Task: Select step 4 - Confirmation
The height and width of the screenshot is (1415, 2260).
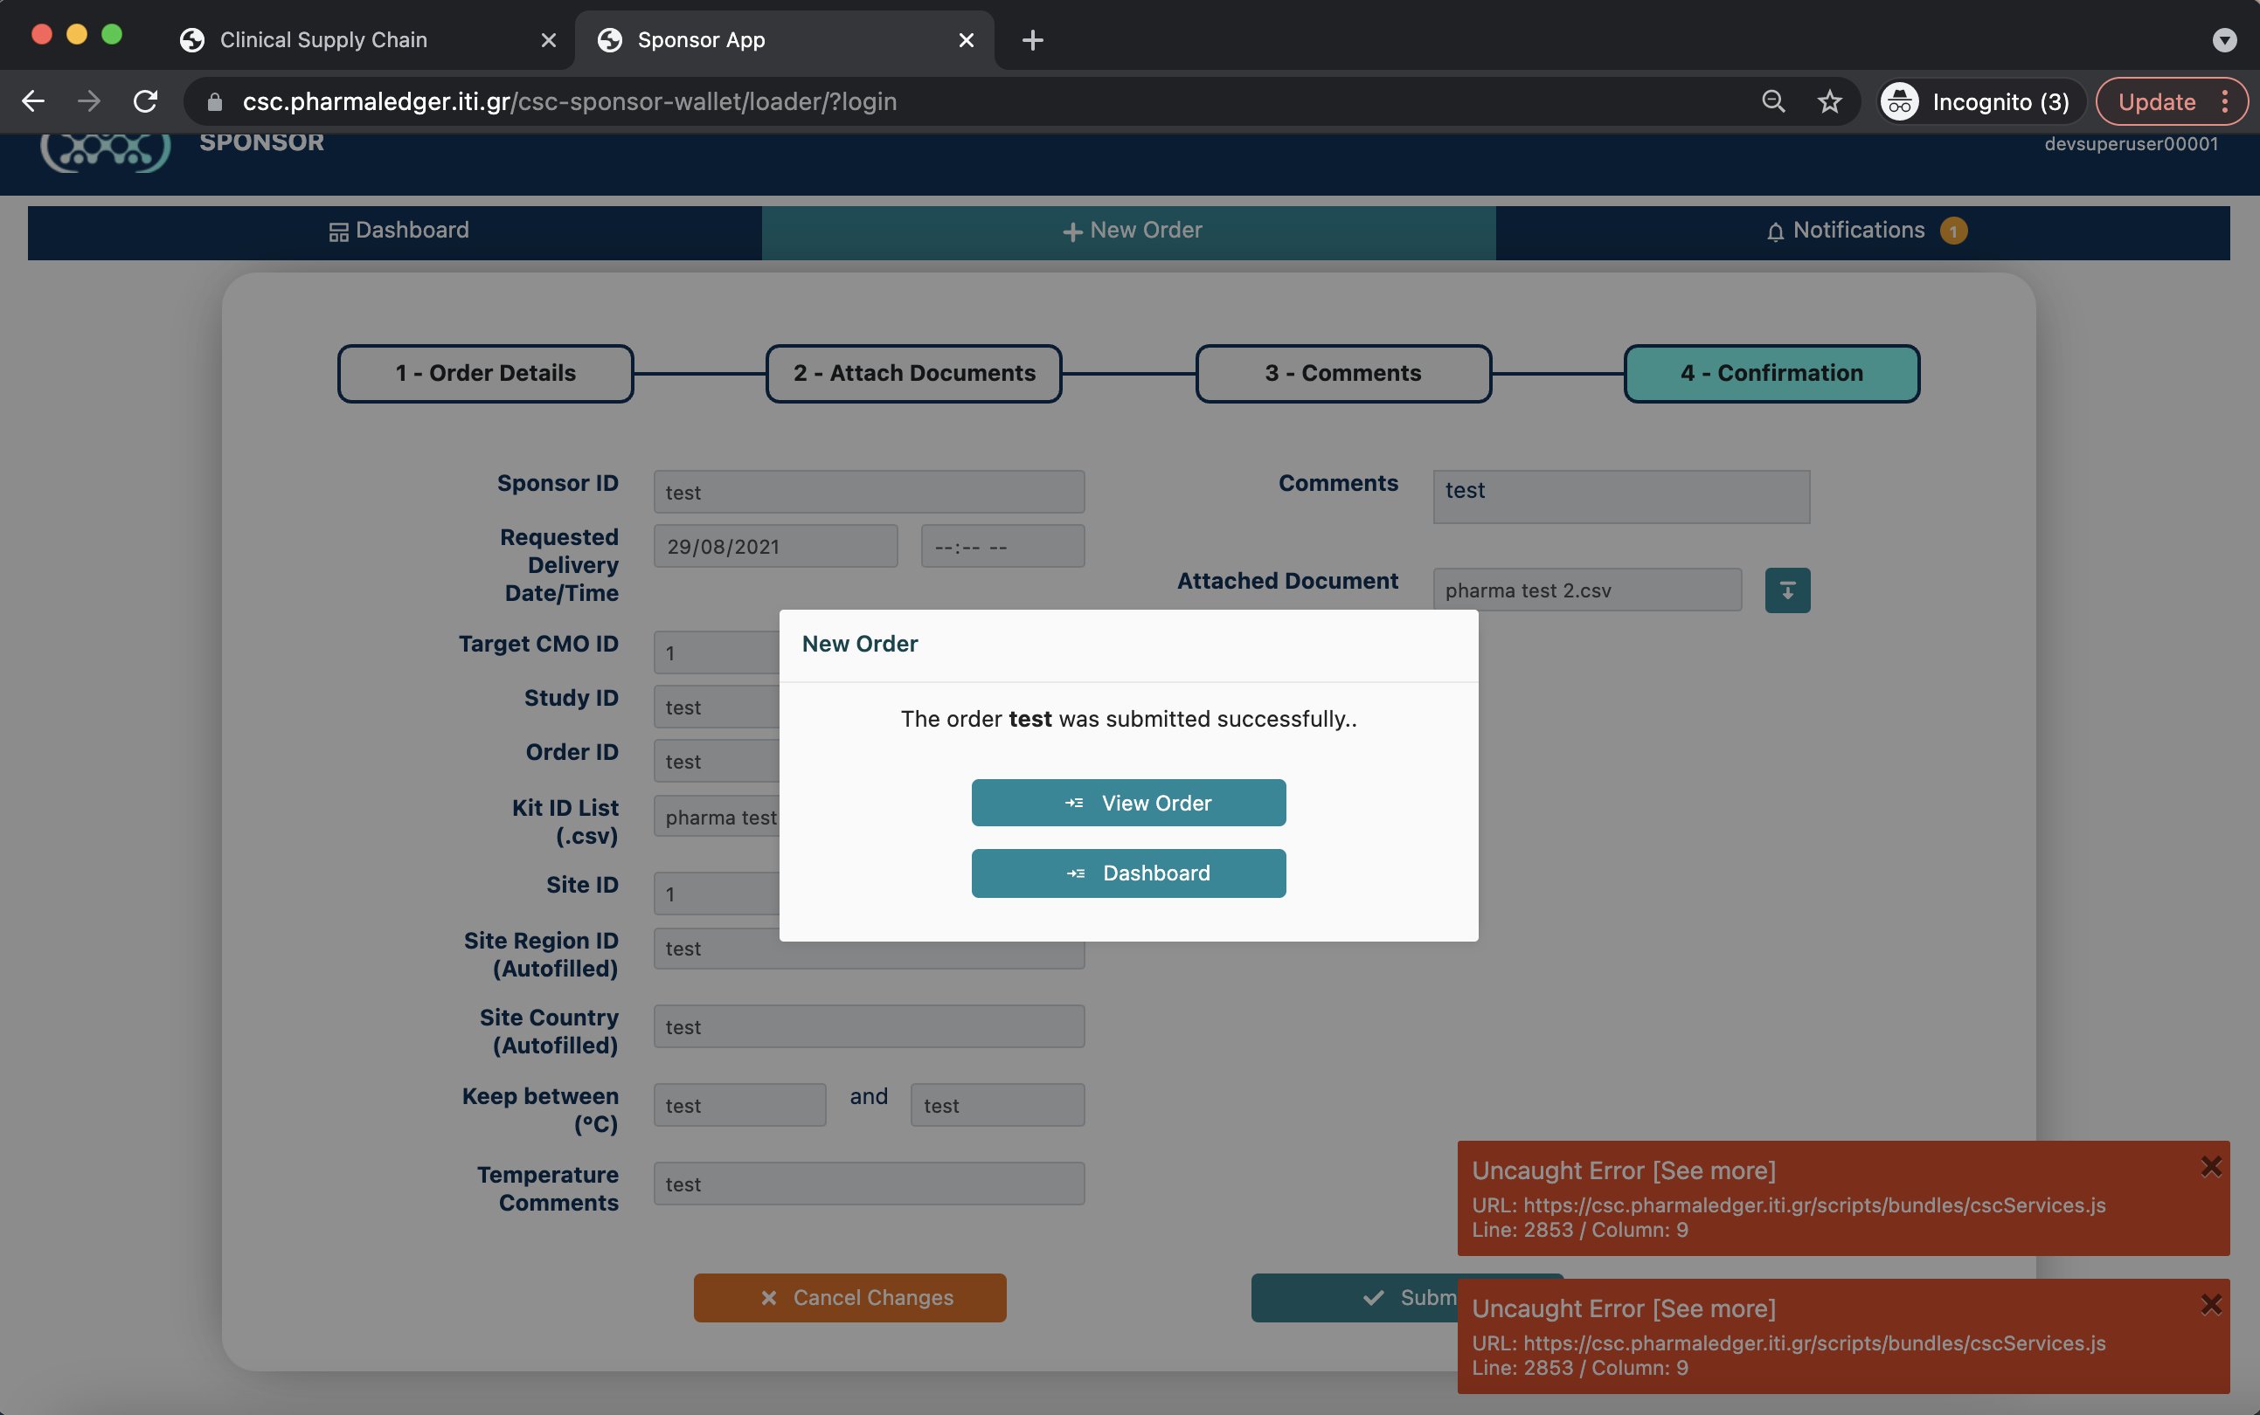Action: pyautogui.click(x=1771, y=374)
